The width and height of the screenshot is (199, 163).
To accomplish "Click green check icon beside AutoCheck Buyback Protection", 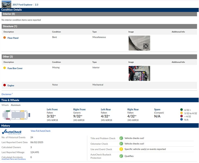I will [121, 156].
